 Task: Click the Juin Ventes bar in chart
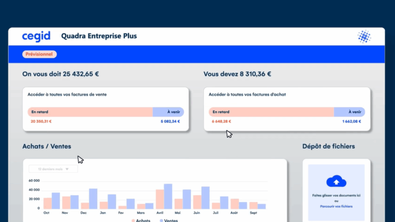tap(205, 198)
